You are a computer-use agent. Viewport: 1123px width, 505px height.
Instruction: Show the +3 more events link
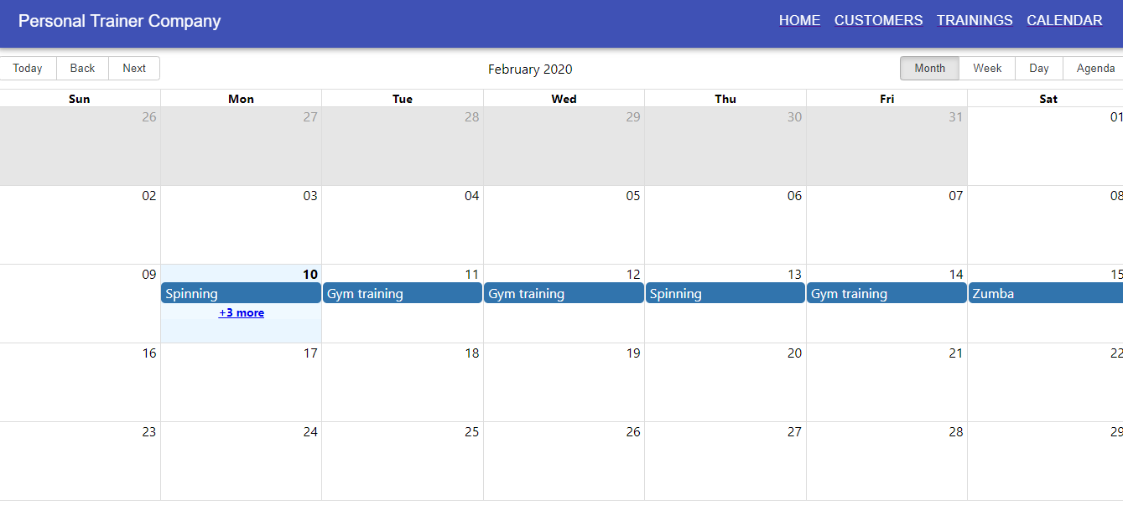[x=242, y=313]
